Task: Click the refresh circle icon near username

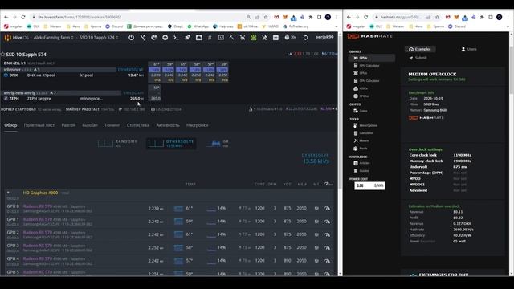Action: [x=305, y=38]
